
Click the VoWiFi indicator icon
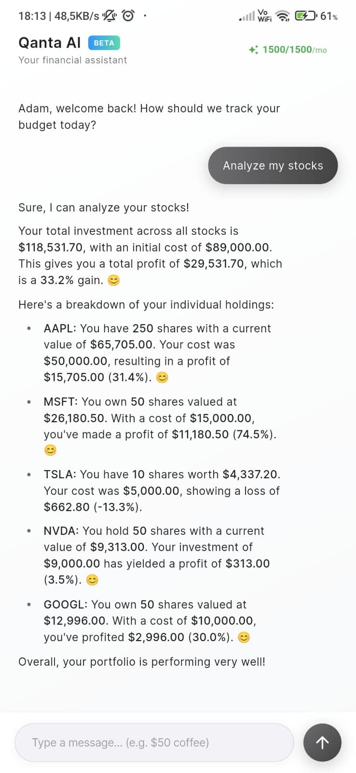264,16
